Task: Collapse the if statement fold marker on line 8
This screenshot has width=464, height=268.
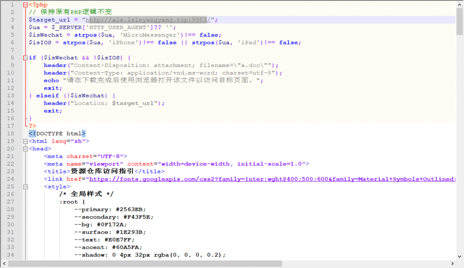Action: [25, 57]
